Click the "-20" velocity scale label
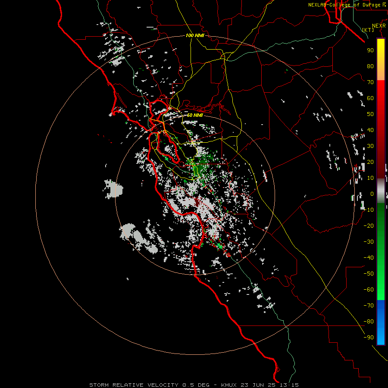Image resolution: width=388 pixels, height=388 pixels. [369, 225]
